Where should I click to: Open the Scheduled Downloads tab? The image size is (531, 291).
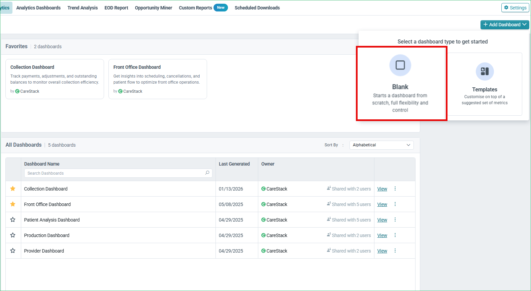point(257,8)
